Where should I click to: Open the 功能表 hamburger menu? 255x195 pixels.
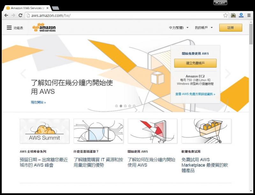tap(15, 28)
